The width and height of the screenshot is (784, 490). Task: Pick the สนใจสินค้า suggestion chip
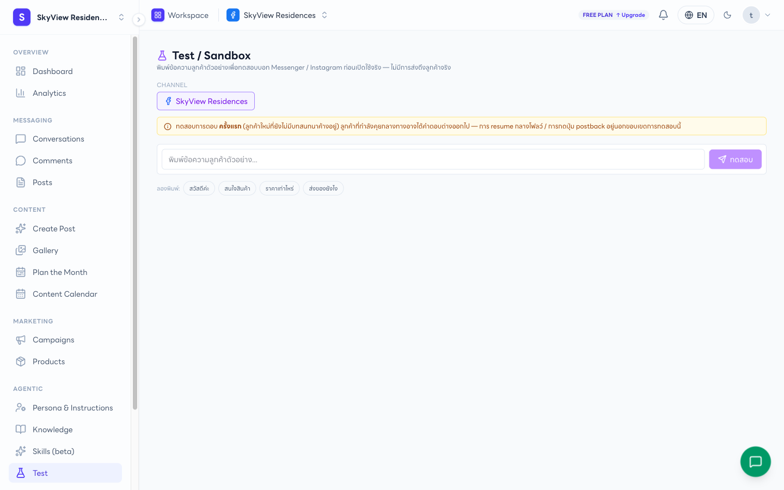pos(237,188)
